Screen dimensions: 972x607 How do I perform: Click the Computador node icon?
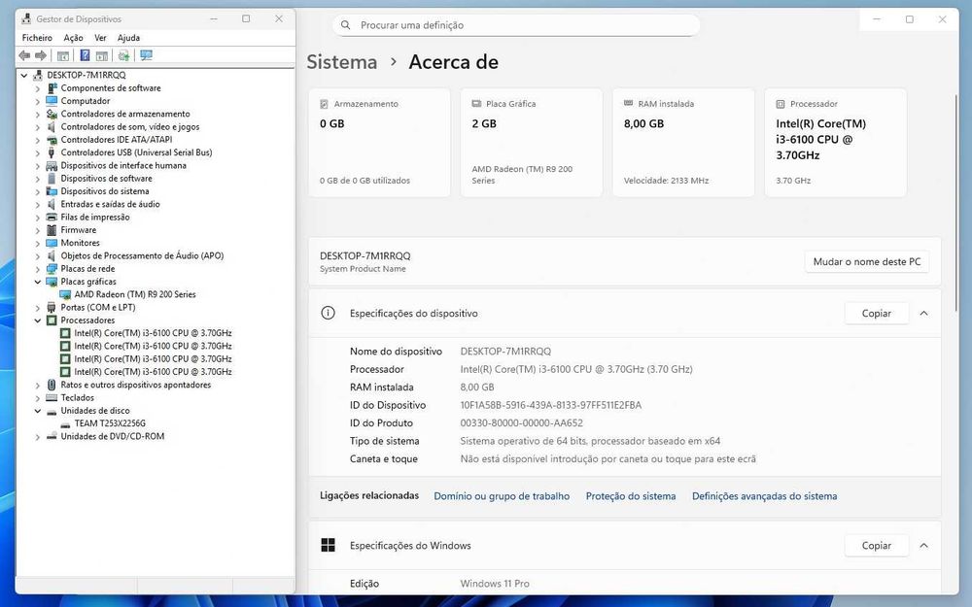coord(52,101)
